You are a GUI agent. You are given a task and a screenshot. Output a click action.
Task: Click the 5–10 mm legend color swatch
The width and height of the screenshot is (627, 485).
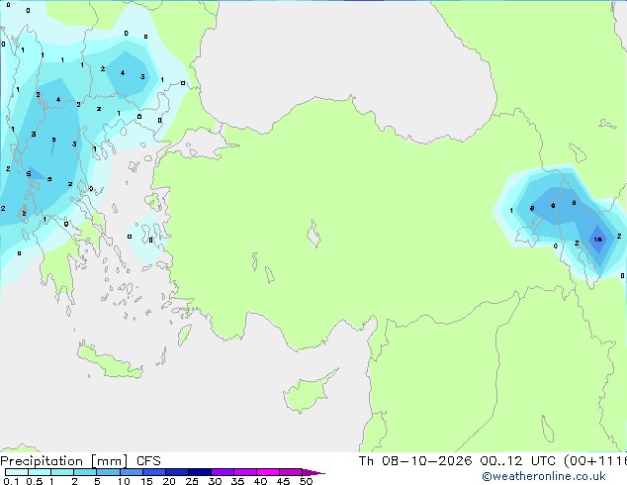coord(108,472)
